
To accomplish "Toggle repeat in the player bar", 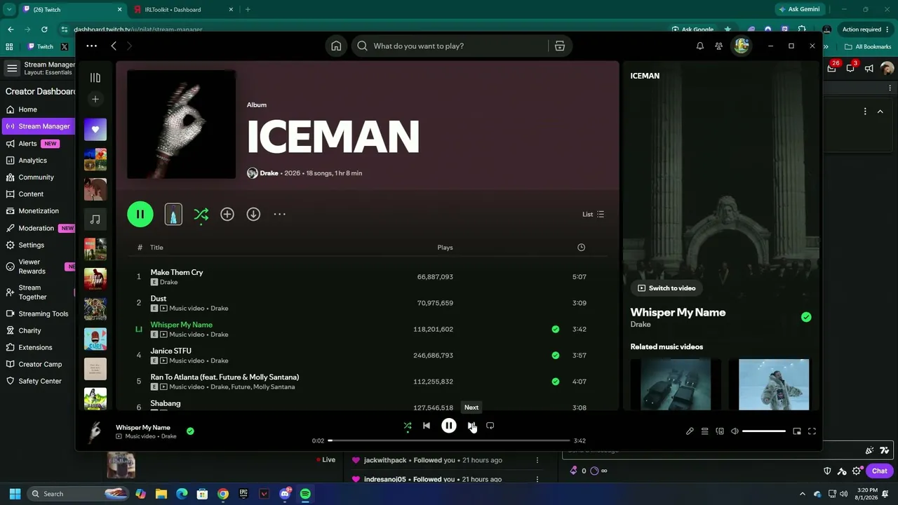I will tap(490, 426).
